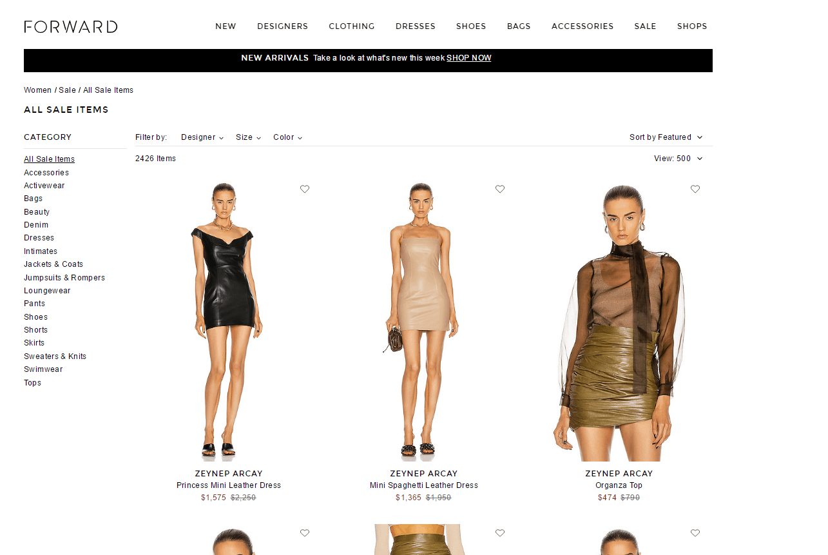Click the Mini Spaghetti Leather Dress title
Viewport: 828px width, 555px height.
click(424, 485)
